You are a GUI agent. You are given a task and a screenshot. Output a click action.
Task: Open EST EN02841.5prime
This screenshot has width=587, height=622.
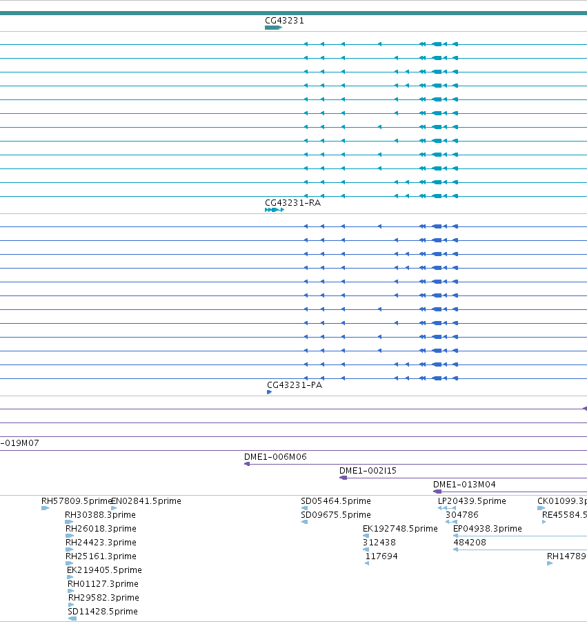coord(146,501)
